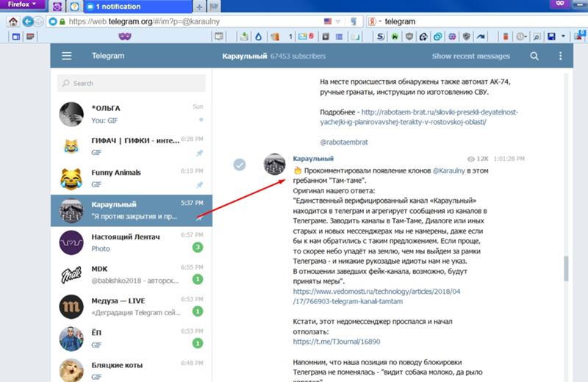Click the globe toolbar icon
This screenshot has height=382, width=588.
(452, 36)
